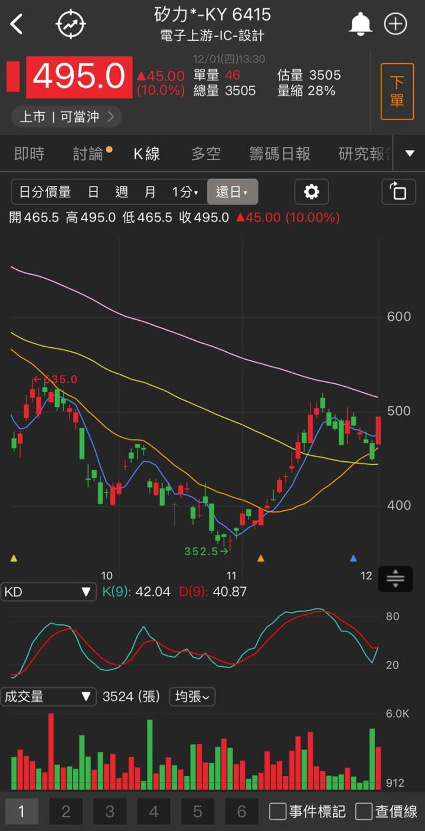The height and width of the screenshot is (831, 425).
Task: Tap the orange triangle event marker
Action: coord(261,558)
